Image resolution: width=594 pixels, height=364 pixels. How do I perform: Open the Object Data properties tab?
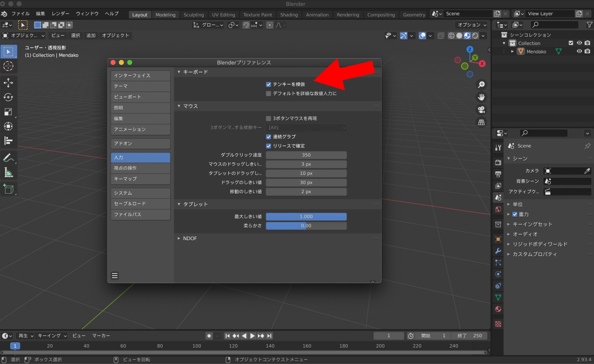(x=498, y=297)
